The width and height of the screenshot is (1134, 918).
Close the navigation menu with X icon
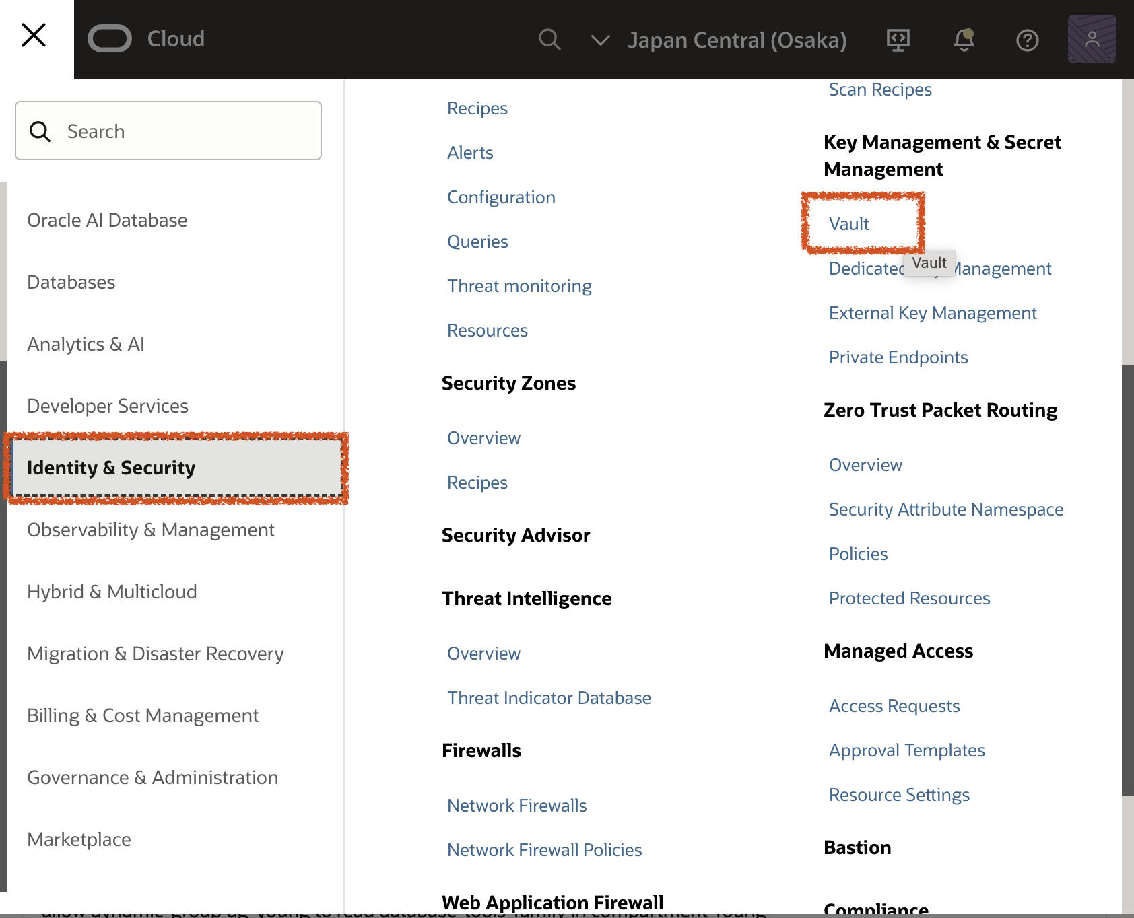(34, 35)
